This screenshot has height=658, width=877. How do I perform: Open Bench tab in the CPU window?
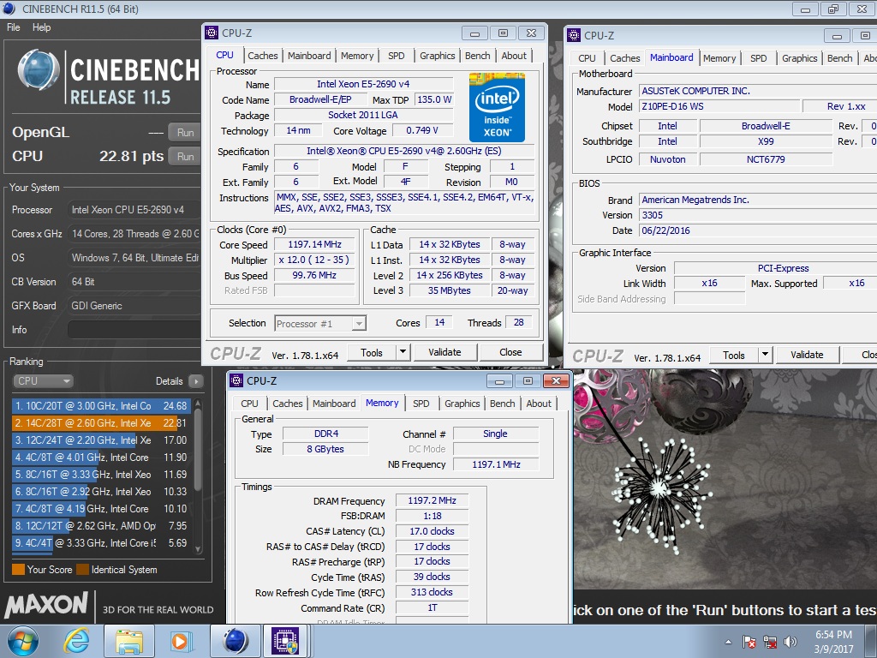click(478, 56)
